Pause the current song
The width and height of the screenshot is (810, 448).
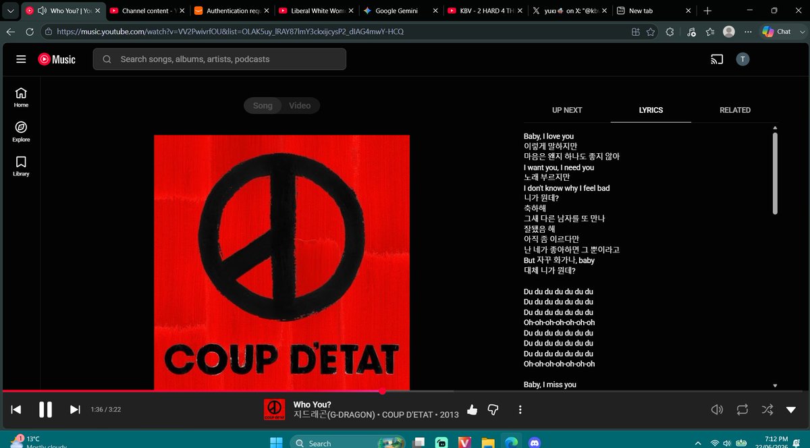[x=45, y=410]
